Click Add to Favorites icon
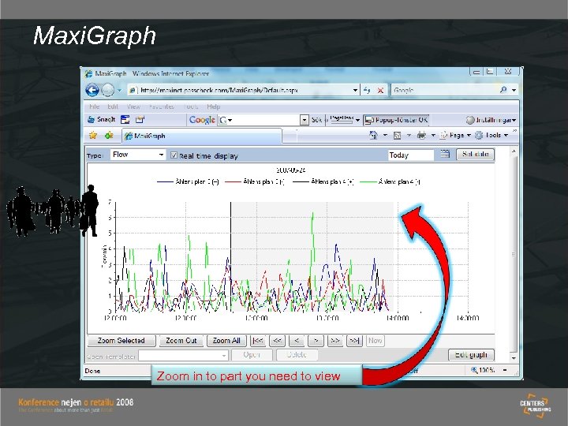Image resolution: width=568 pixels, height=426 pixels. coord(109,135)
